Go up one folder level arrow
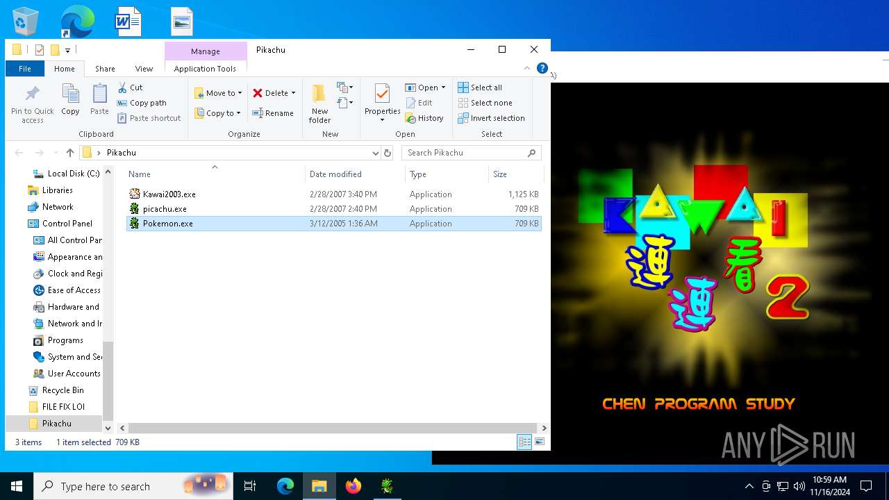The height and width of the screenshot is (500, 889). coord(69,153)
